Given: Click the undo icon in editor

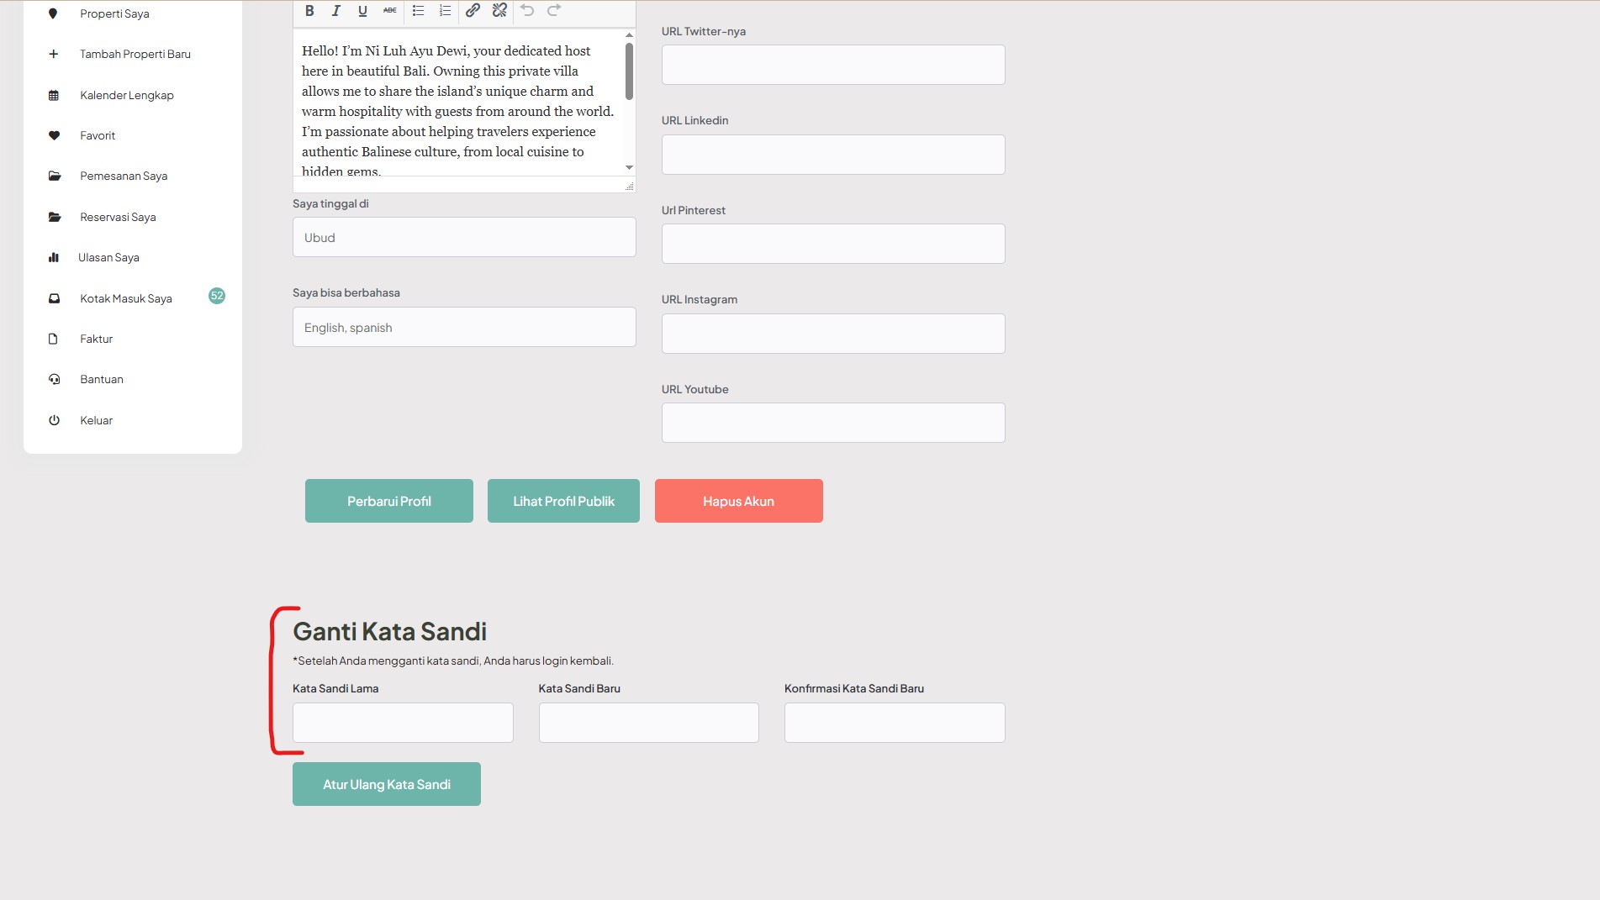Looking at the screenshot, I should pyautogui.click(x=527, y=11).
